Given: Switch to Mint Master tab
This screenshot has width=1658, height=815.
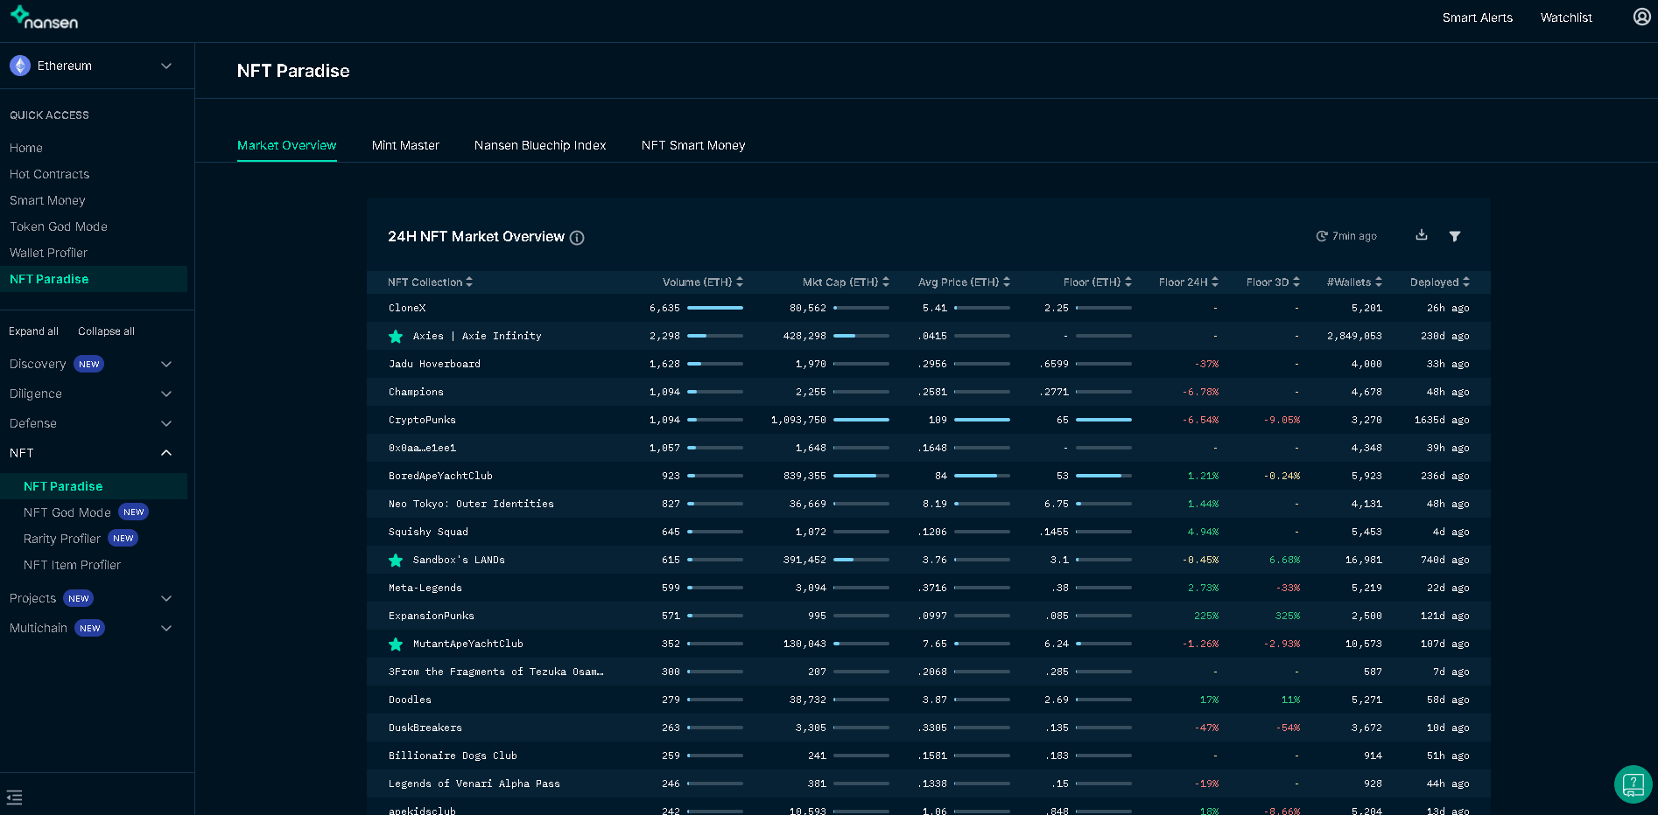Looking at the screenshot, I should [x=405, y=145].
